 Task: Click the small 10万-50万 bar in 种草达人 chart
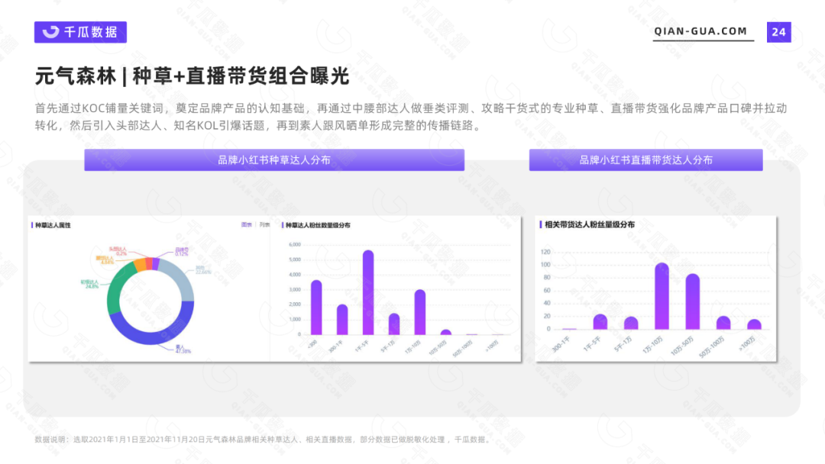(445, 332)
